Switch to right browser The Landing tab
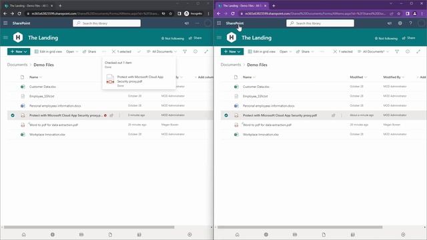 (242, 5)
